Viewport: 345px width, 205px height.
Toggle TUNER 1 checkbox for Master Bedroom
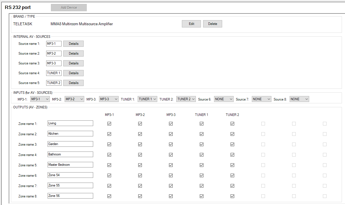[201, 165]
